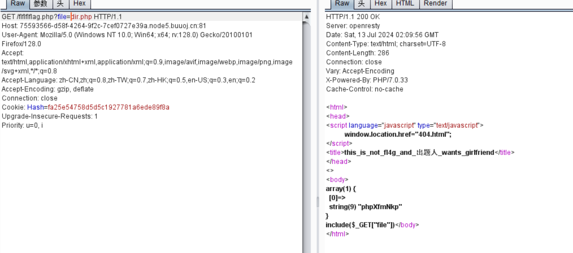Show the response Hex tab
573x253 pixels.
(380, 3)
